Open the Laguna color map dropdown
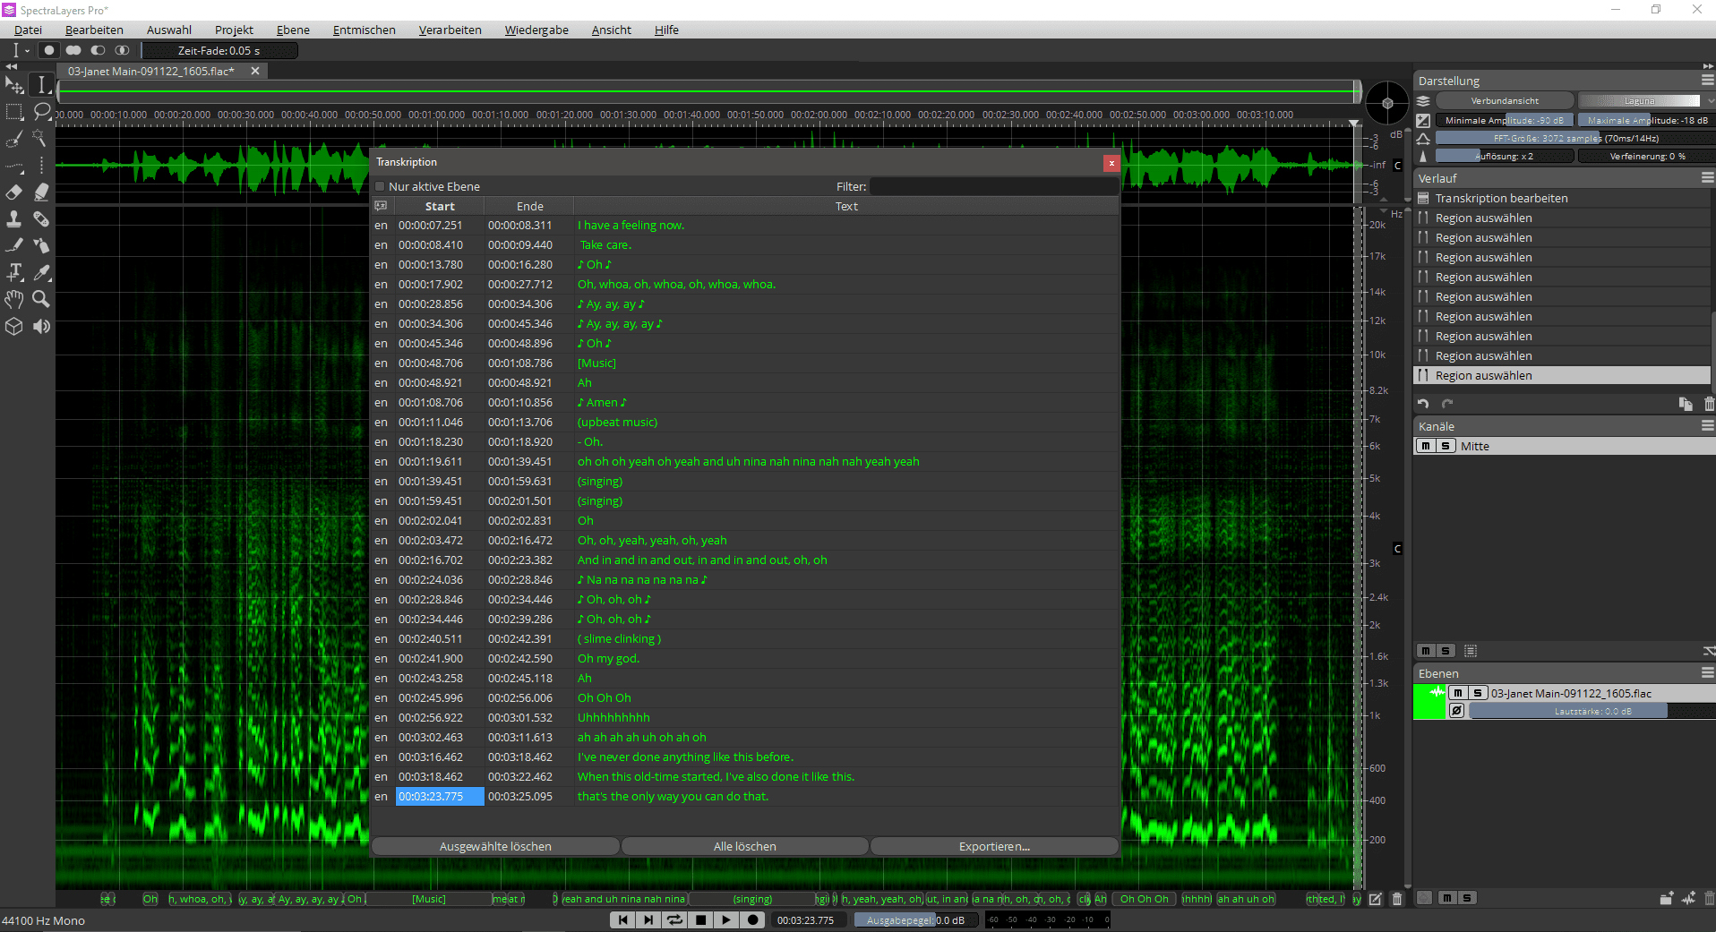 coord(1639,100)
